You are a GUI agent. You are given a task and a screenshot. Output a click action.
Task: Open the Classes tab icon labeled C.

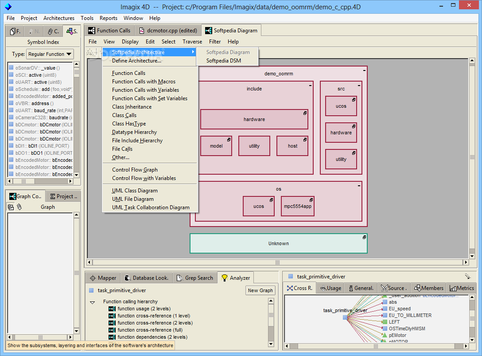(x=51, y=31)
